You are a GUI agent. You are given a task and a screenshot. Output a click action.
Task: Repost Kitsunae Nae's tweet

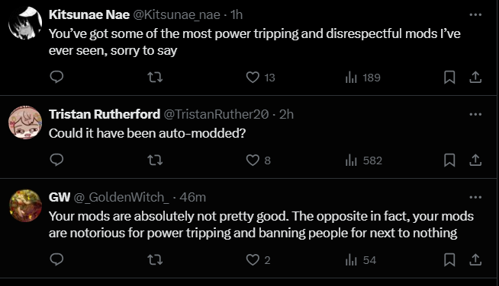(156, 77)
